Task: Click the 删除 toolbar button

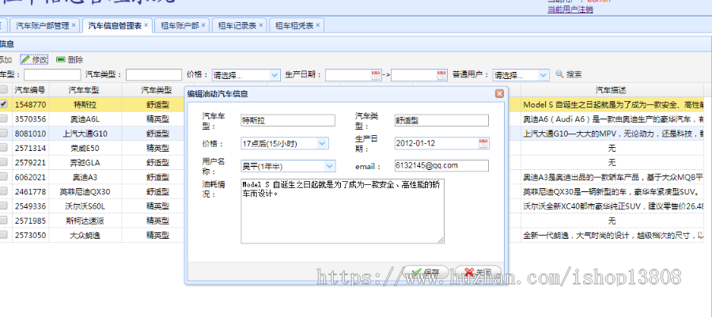Action: click(x=70, y=59)
